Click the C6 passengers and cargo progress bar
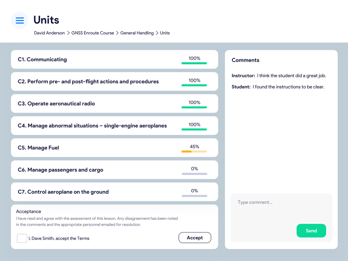Image resolution: width=348 pixels, height=261 pixels. pyautogui.click(x=195, y=174)
